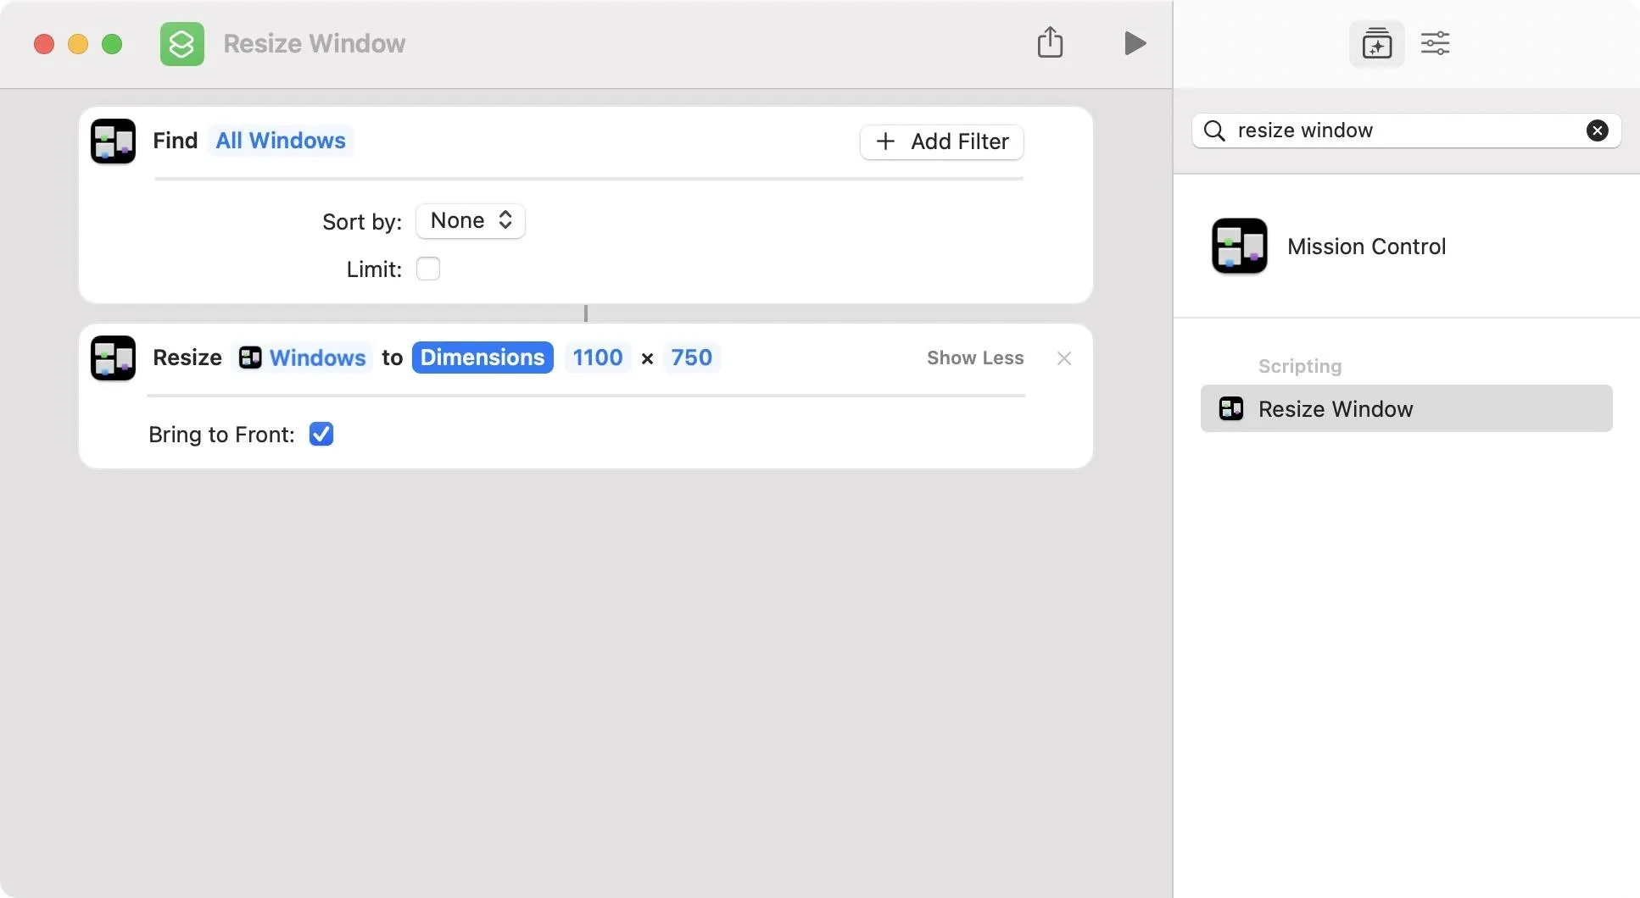Open the Shortcut Details settings panel
This screenshot has height=898, width=1640.
pos(1435,43)
